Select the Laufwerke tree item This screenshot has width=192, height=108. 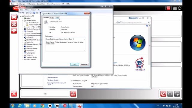(x=30, y=42)
